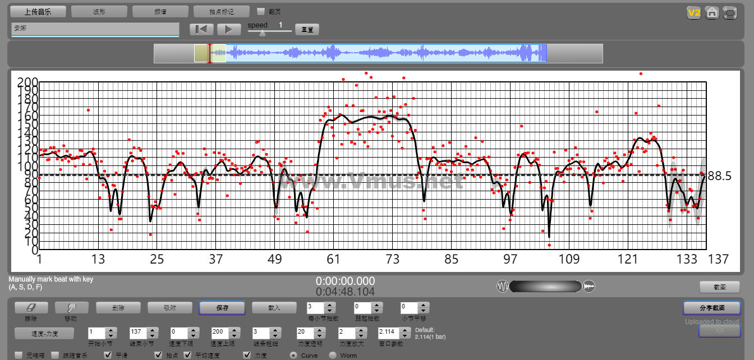Open the 拍点标记 beat marking view
This screenshot has width=754, height=360.
pyautogui.click(x=221, y=11)
